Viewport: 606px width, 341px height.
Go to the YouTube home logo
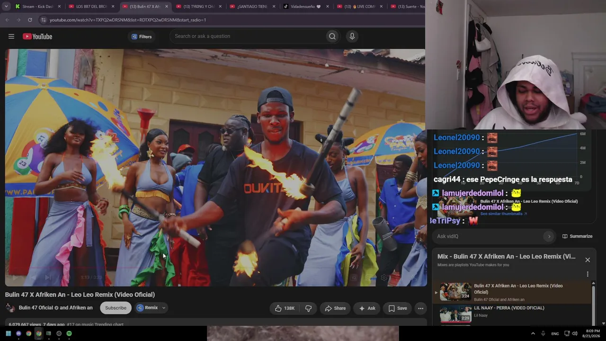coord(37,36)
